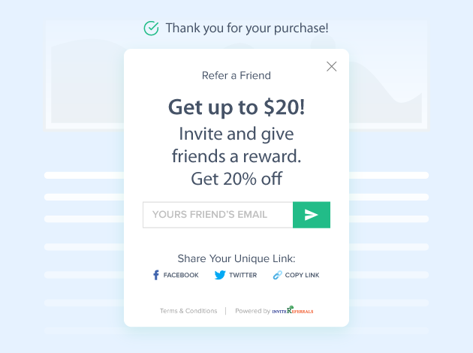Click the Facebook 'f' logo icon
The image size is (473, 353).
click(155, 275)
